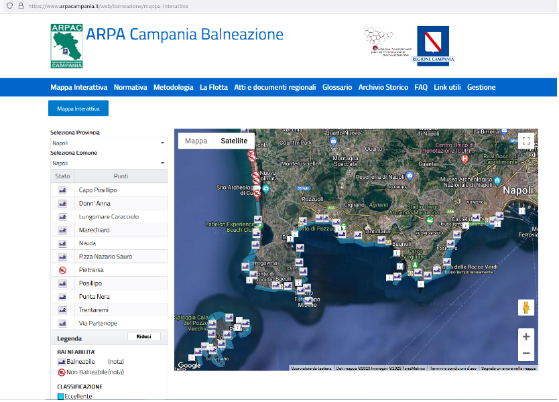Click the Google logo on the map
The width and height of the screenshot is (559, 402).
[x=189, y=365]
